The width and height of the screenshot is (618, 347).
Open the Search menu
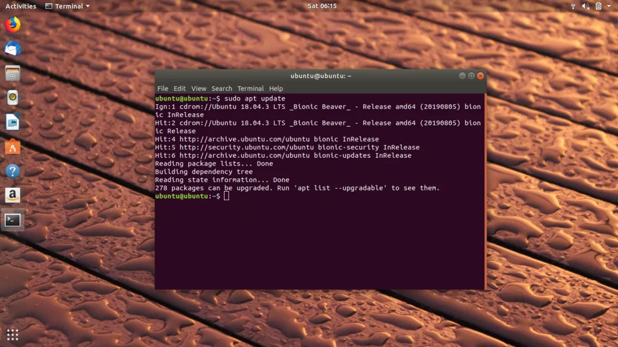point(221,89)
